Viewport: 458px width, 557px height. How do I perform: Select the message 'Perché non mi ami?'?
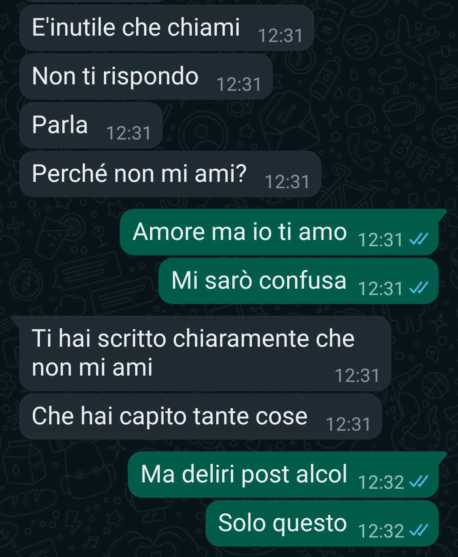pyautogui.click(x=170, y=174)
